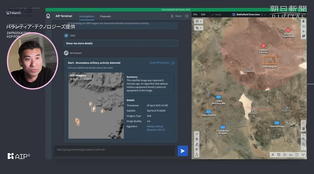Open the signal antenna icon on map
Image resolution: width=314 pixels, height=174 pixels.
[x=303, y=155]
